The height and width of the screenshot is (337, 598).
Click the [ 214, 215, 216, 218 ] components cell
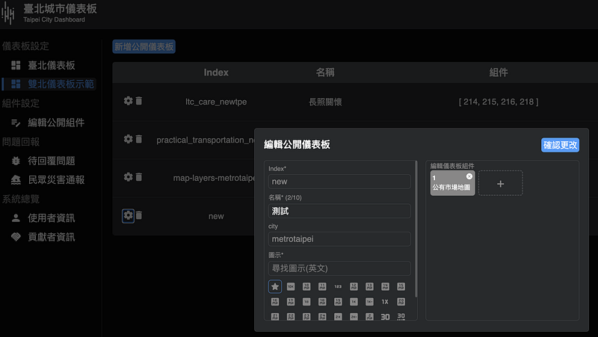(x=499, y=102)
